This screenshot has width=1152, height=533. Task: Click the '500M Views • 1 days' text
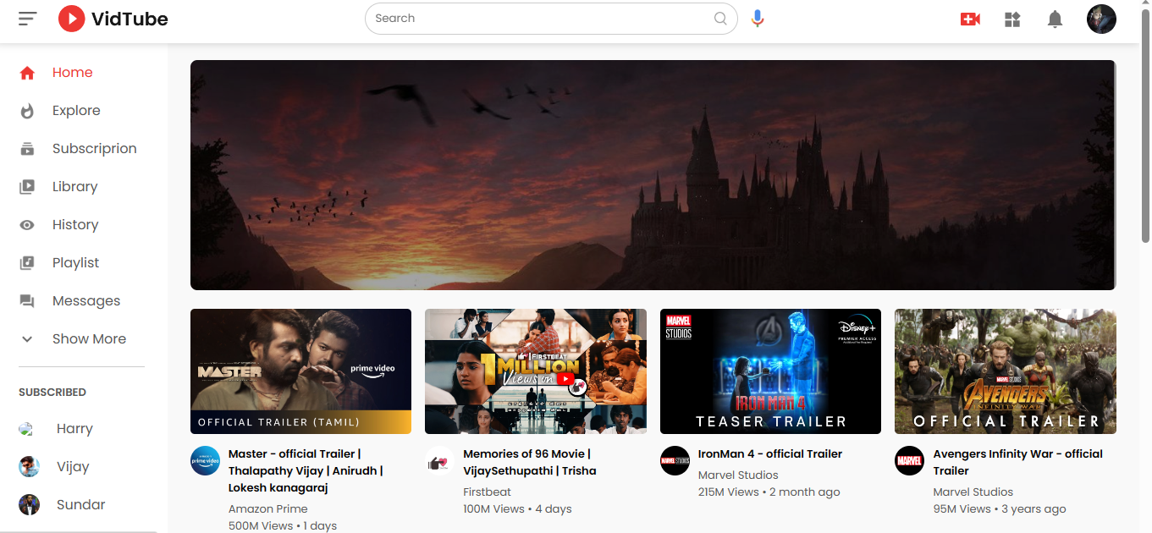point(283,525)
